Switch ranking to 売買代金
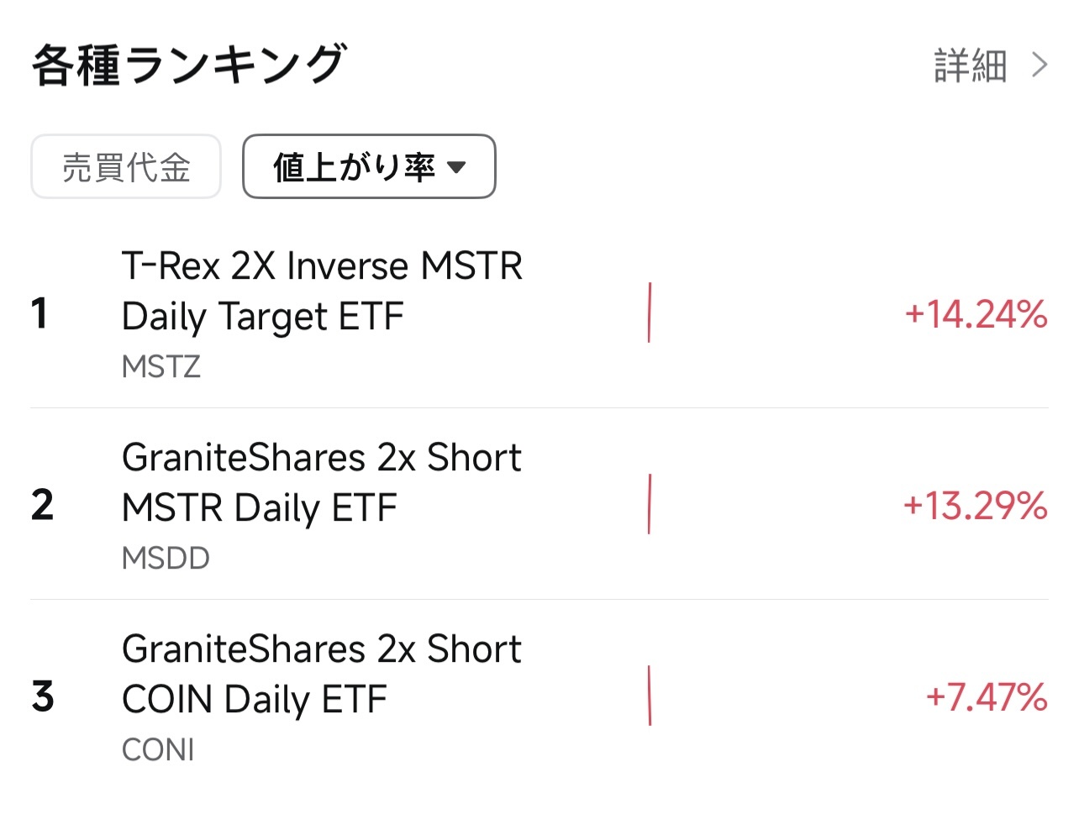The width and height of the screenshot is (1079, 835). click(x=125, y=166)
